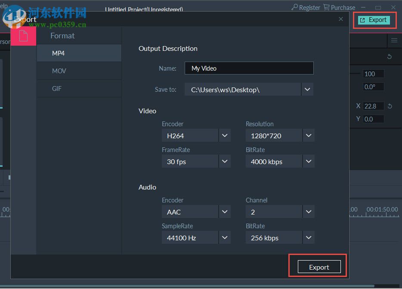Viewport: 402px width, 289px height.
Task: Select the GIF format
Action: [79, 89]
